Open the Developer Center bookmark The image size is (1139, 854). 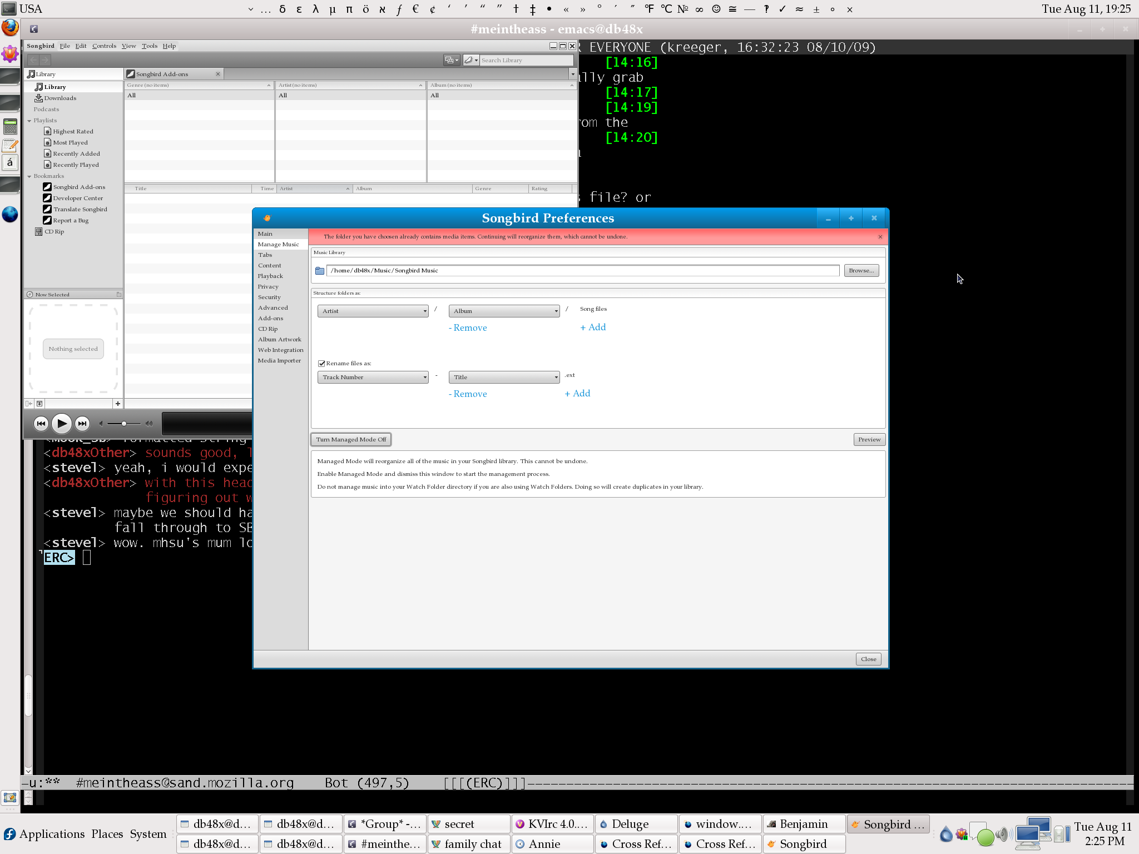pyautogui.click(x=73, y=198)
